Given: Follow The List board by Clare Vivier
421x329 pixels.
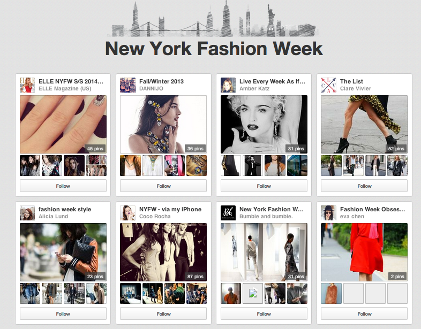Looking at the screenshot, I should (364, 186).
